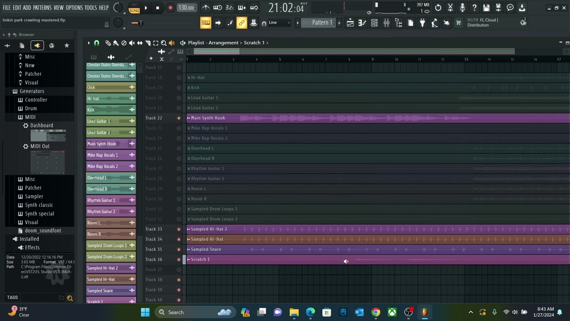
Task: Open the favorites star tab in Browser
Action: coord(67,45)
